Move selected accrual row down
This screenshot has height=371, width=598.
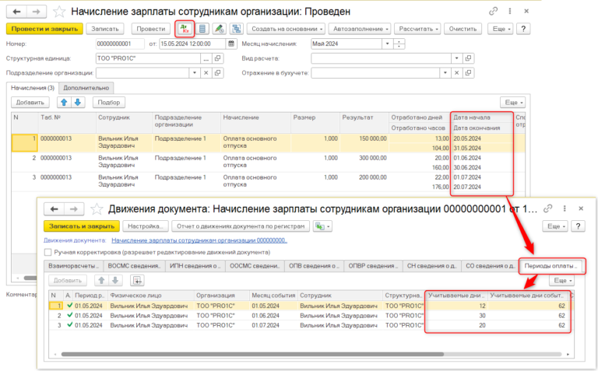(78, 103)
